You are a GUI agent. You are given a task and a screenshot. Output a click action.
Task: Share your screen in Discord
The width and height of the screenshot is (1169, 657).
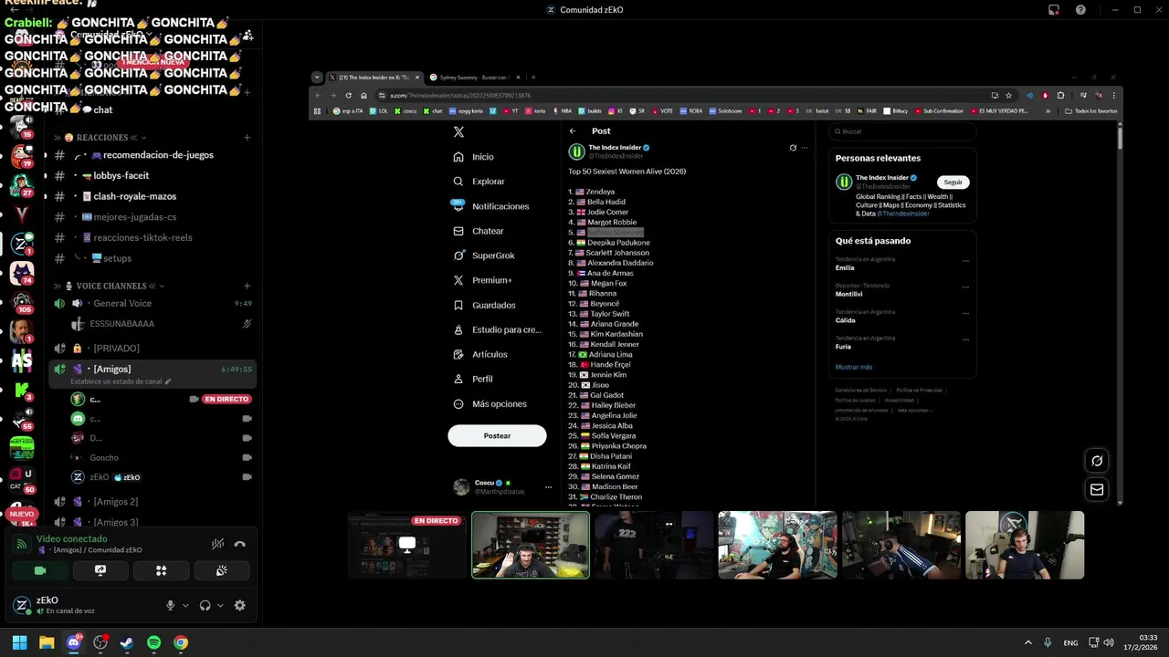point(100,570)
